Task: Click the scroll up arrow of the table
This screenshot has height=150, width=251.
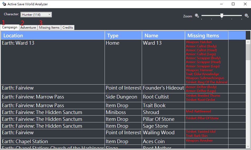Action: (x=248, y=42)
